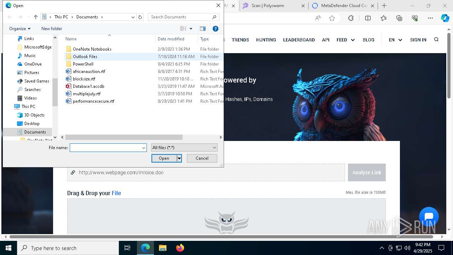This screenshot has width=453, height=255.
Task: Click the Open button split arrow
Action: point(179,158)
